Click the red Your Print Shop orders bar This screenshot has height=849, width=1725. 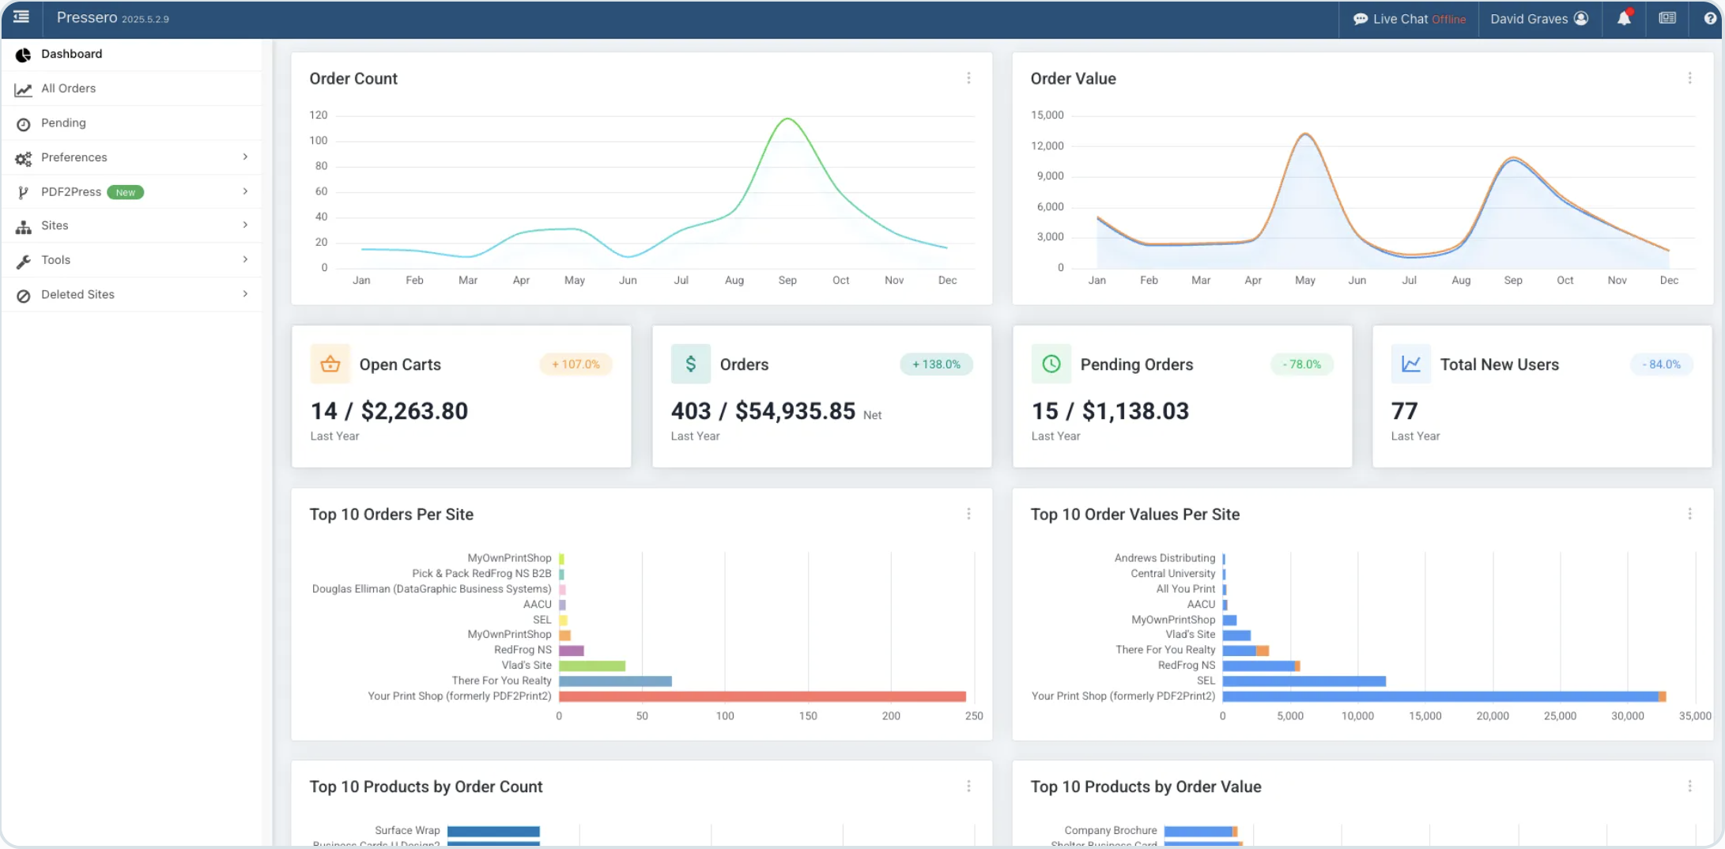tap(762, 696)
